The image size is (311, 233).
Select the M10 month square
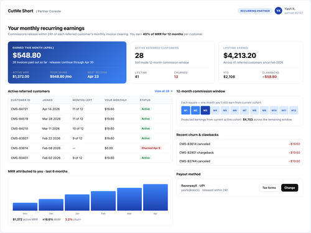tap(274, 110)
